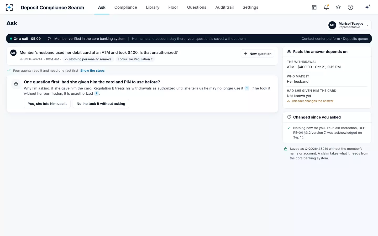378x236 pixels.
Task: Go to the Library tab
Action: [153, 7]
